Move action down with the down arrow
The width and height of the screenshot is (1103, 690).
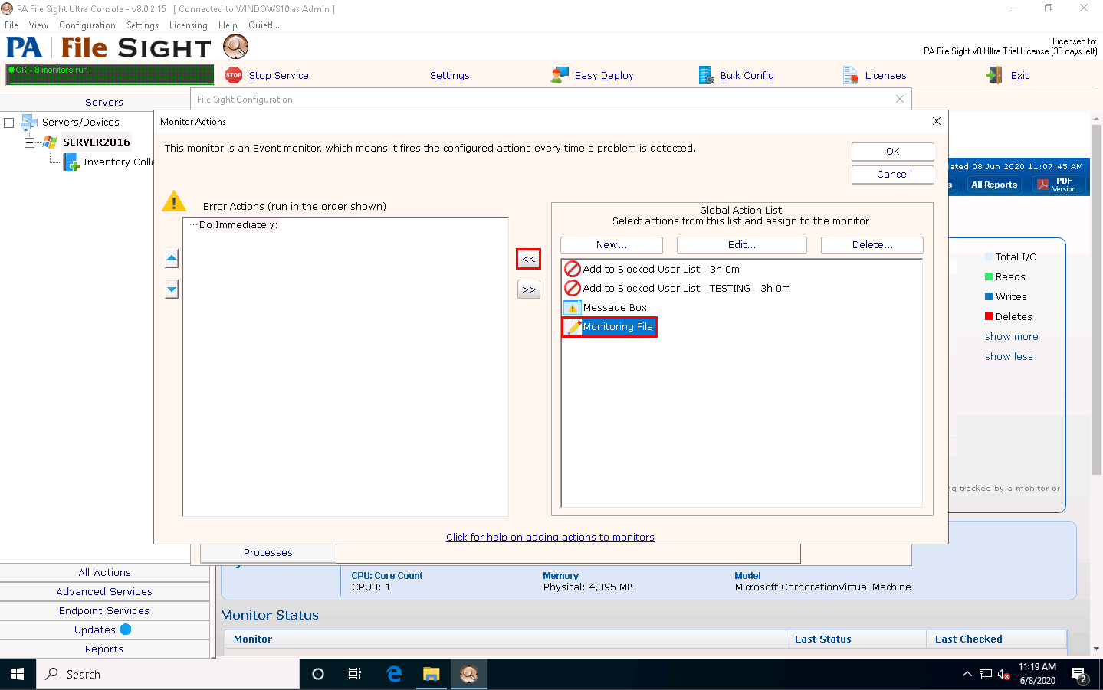tap(172, 289)
